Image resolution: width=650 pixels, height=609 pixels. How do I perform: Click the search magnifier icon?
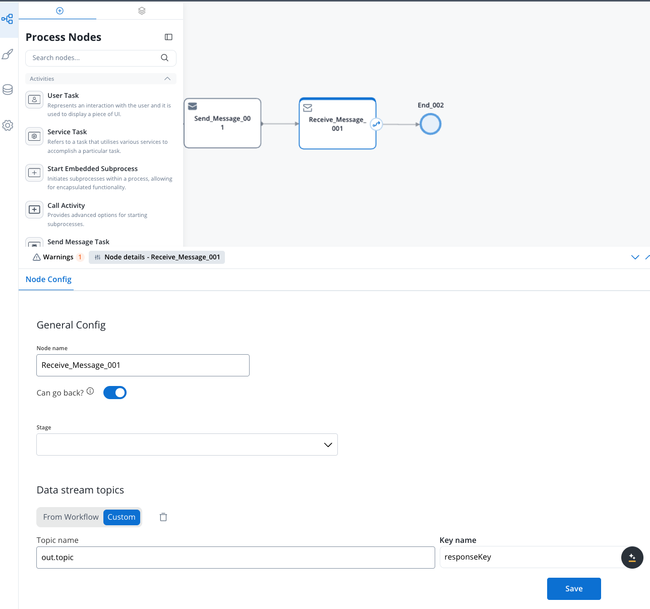(x=164, y=58)
